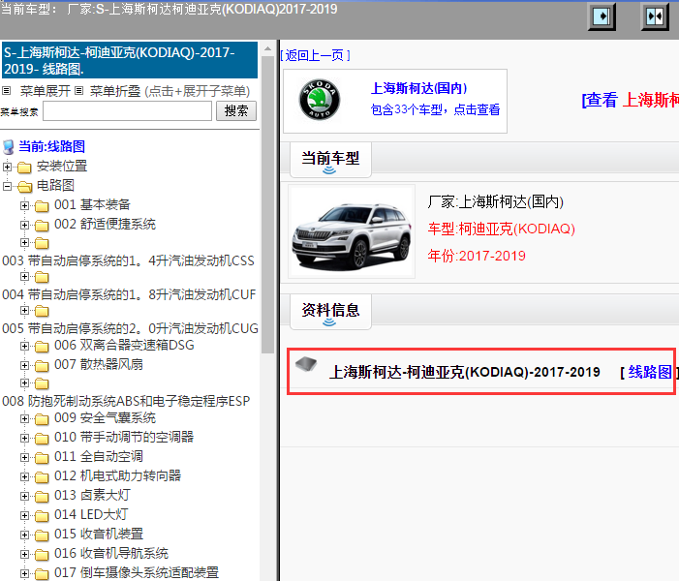Screen dimensions: 679x581
Task: Click the 菜单展开 label text
Action: [x=45, y=91]
